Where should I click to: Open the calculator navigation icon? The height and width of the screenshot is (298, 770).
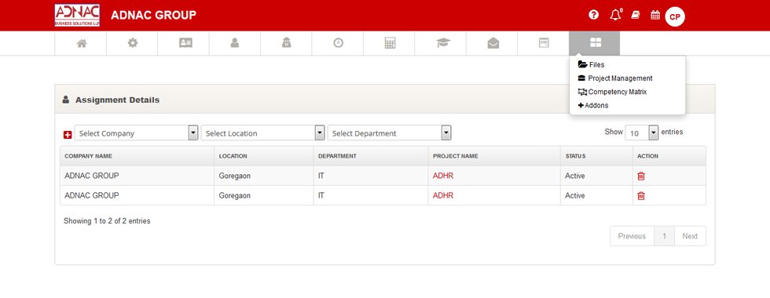coord(390,43)
